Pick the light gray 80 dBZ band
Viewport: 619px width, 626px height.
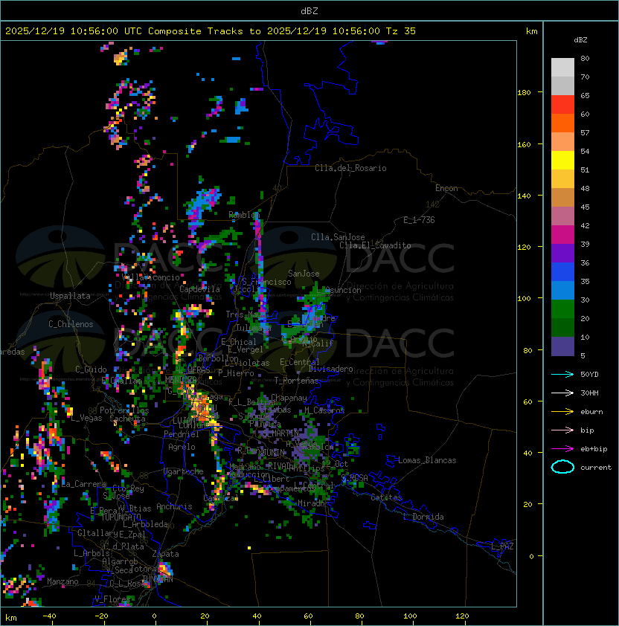[x=562, y=67]
